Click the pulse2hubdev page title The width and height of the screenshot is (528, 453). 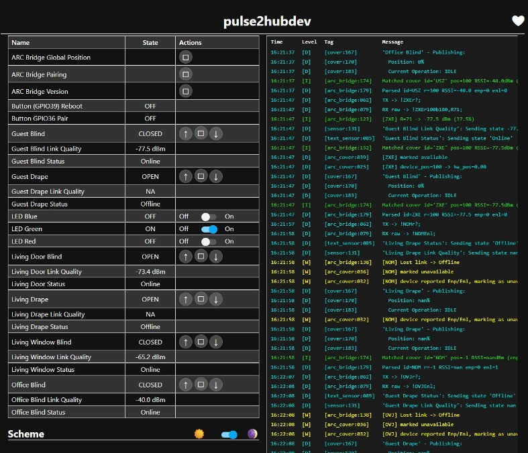(x=263, y=21)
